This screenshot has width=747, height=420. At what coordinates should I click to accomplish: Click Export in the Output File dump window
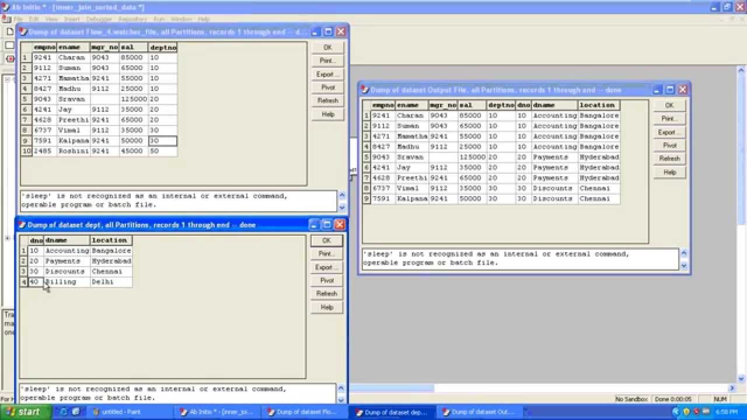(x=669, y=132)
